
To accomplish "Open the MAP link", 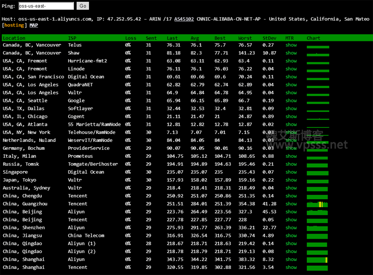I will coord(34,26).
